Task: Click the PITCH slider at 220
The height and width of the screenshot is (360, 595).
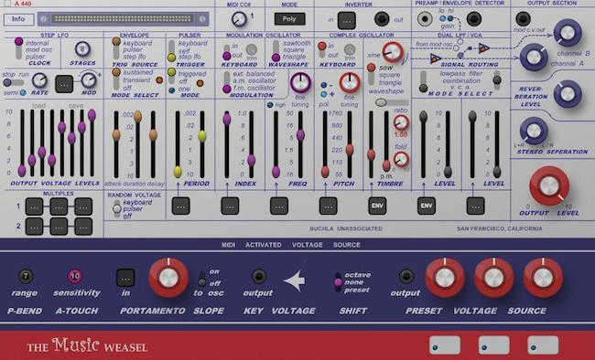Action: tap(350, 150)
